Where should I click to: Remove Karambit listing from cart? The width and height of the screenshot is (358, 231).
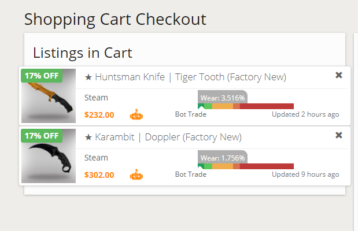(x=339, y=135)
